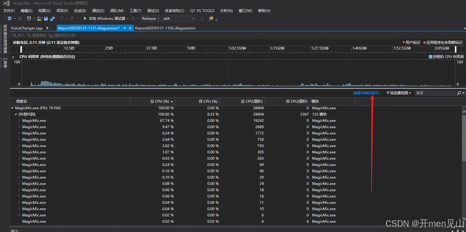This screenshot has width=466, height=232.
Task: Expand the MagicMic.exe row with 9.47 %
Action: click(x=19, y=127)
